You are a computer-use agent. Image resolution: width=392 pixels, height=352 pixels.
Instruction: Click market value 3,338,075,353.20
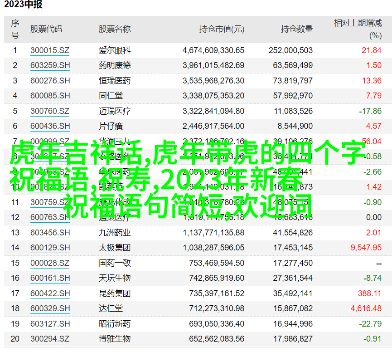pyautogui.click(x=213, y=96)
